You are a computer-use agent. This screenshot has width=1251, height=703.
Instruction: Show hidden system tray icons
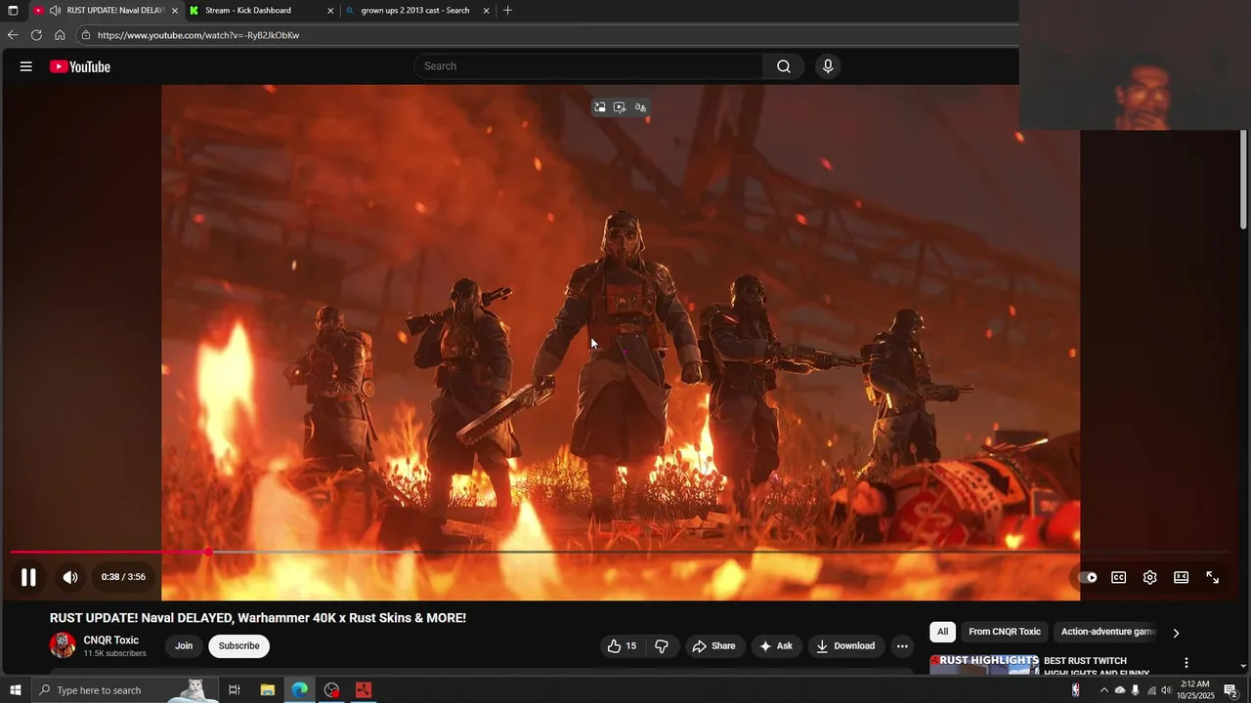pos(1104,690)
